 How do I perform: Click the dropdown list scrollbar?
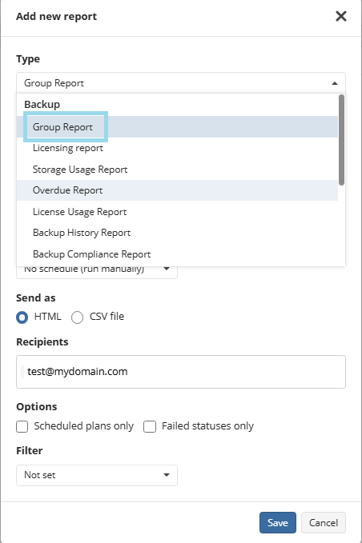coord(341,140)
